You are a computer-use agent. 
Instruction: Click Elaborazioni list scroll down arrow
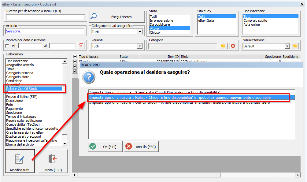(x=65, y=143)
